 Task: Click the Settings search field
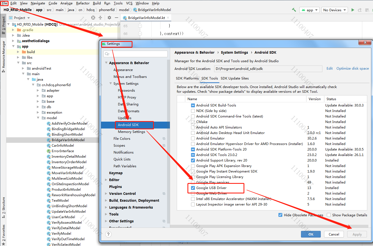tap(135, 54)
